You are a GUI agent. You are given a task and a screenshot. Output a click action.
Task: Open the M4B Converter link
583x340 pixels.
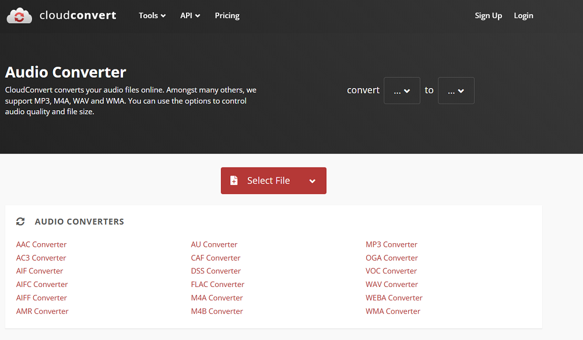pos(217,311)
